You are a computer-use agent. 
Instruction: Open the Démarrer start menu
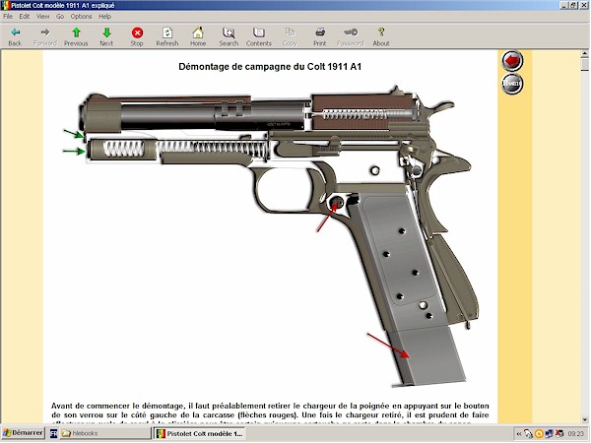point(24,433)
